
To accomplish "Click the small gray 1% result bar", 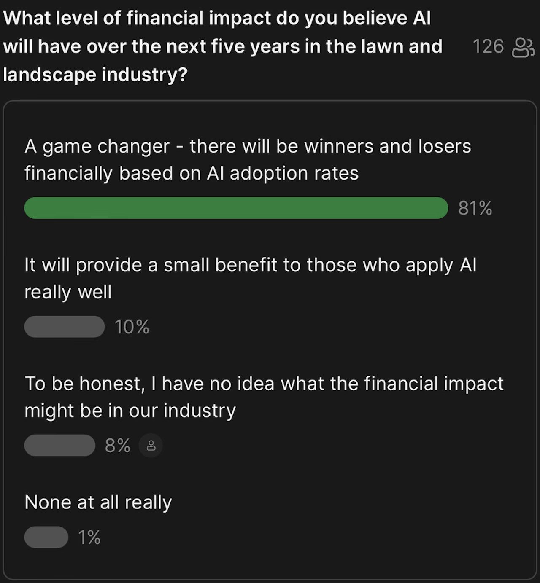I will point(46,537).
